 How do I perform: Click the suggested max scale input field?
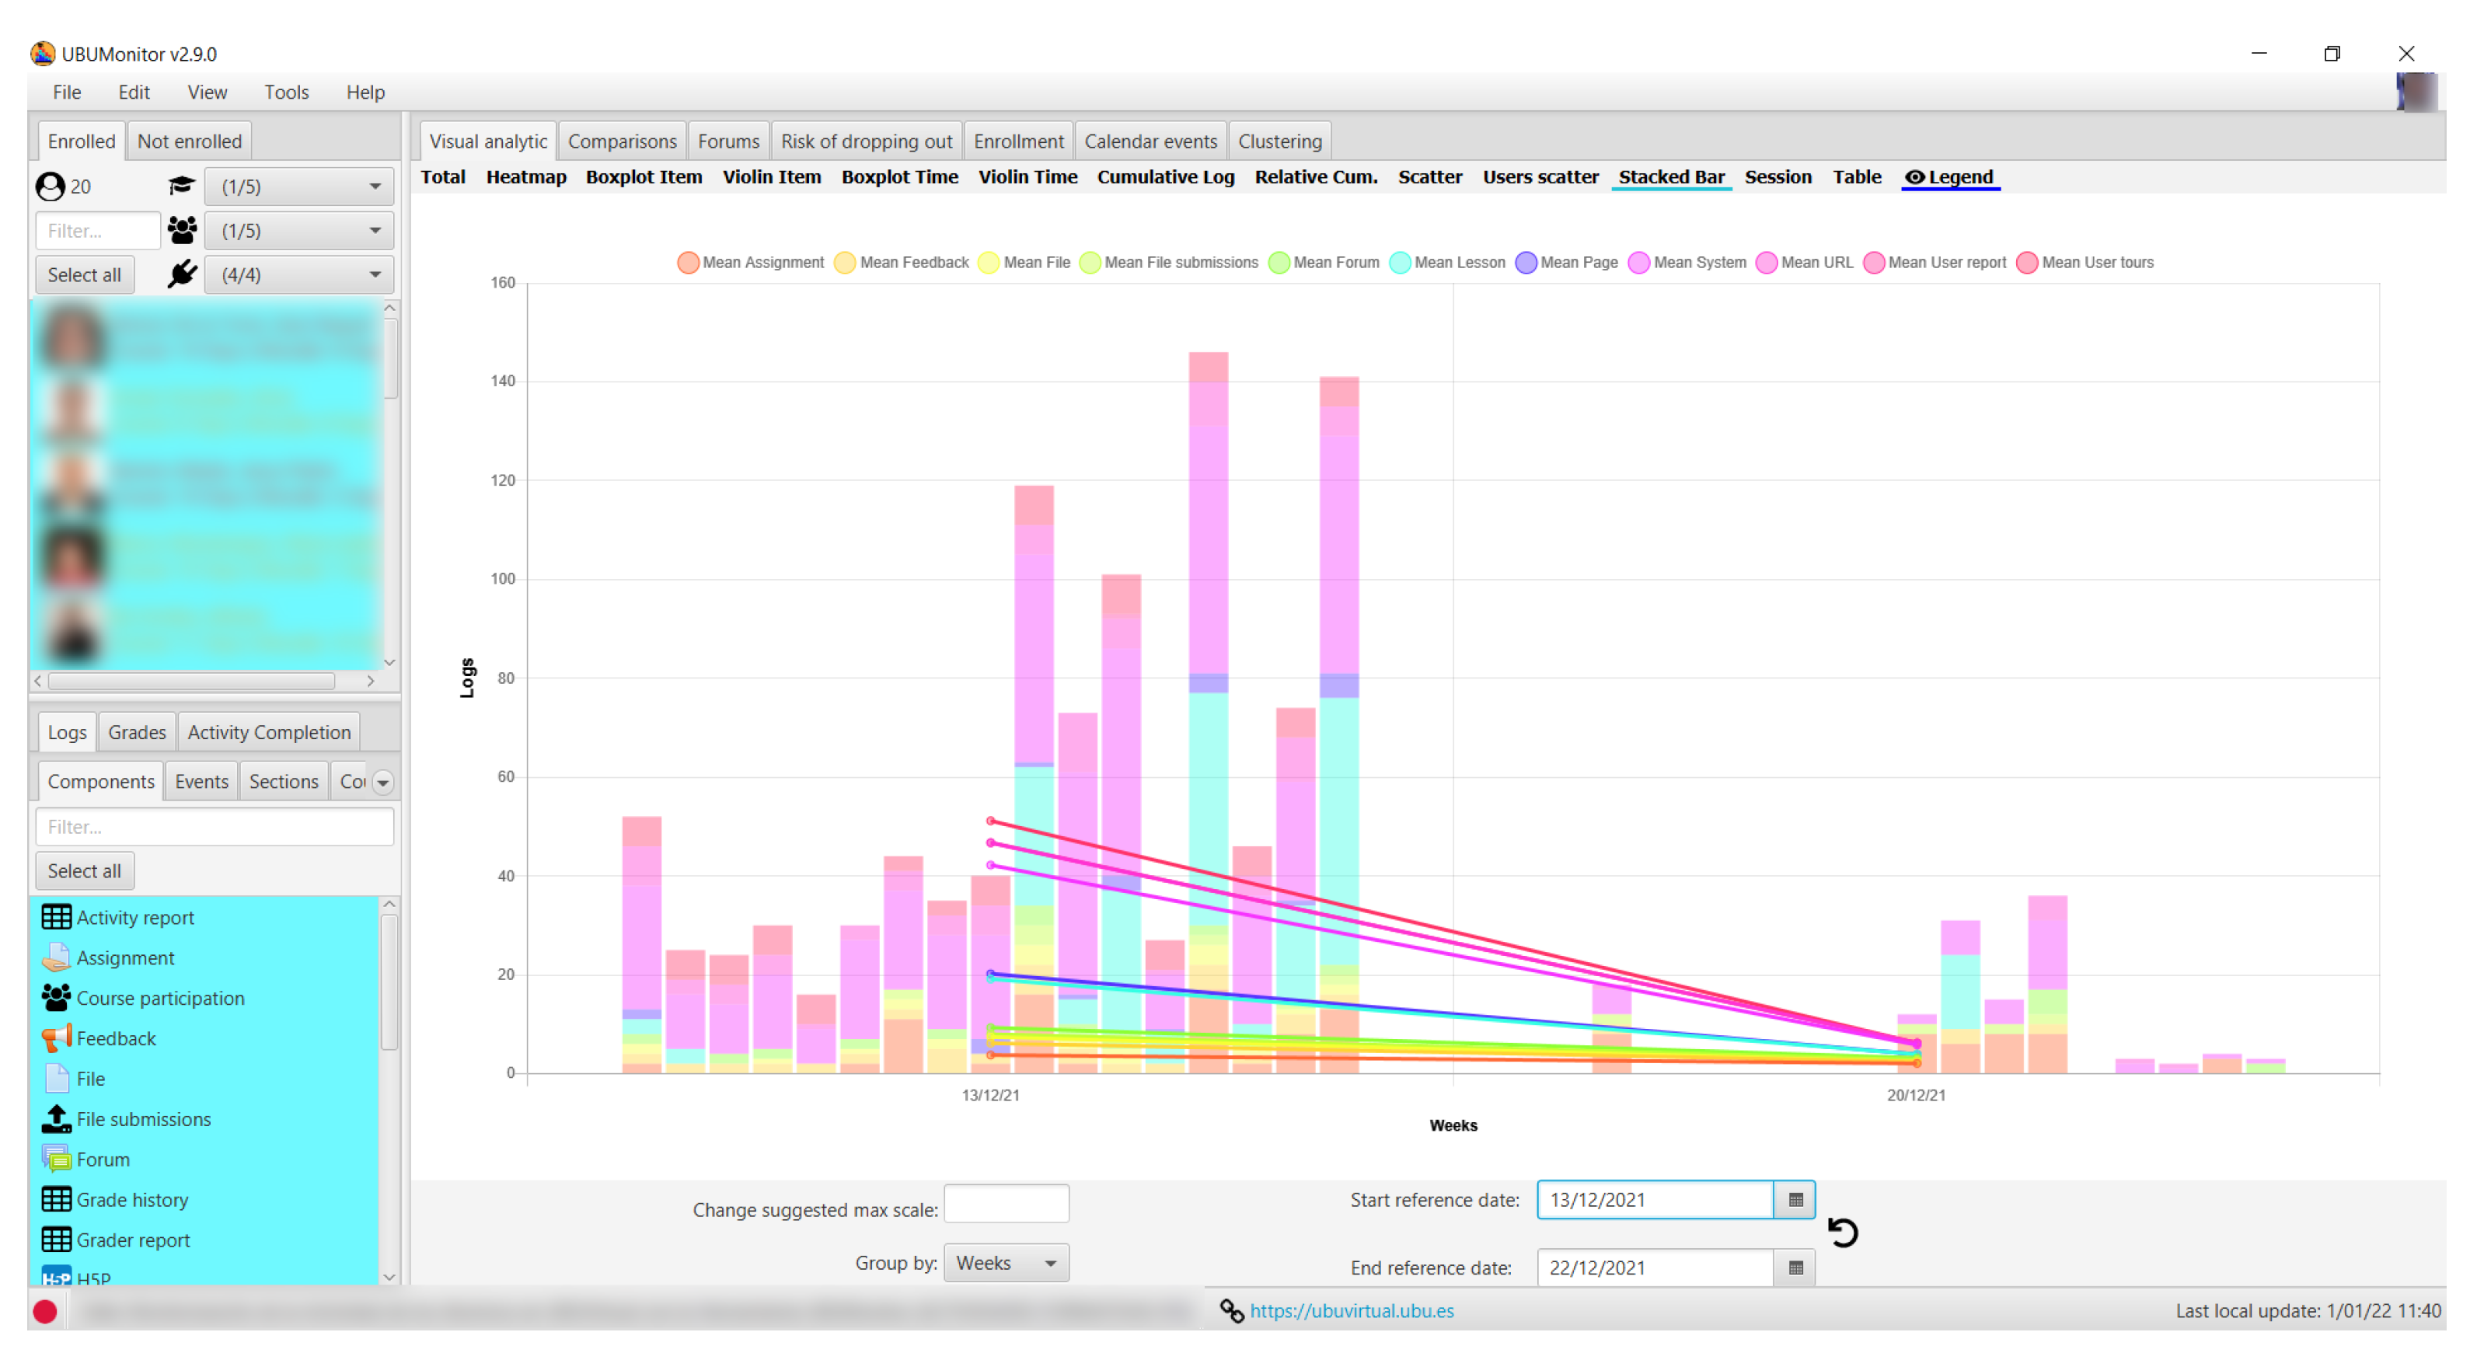coord(1005,1203)
